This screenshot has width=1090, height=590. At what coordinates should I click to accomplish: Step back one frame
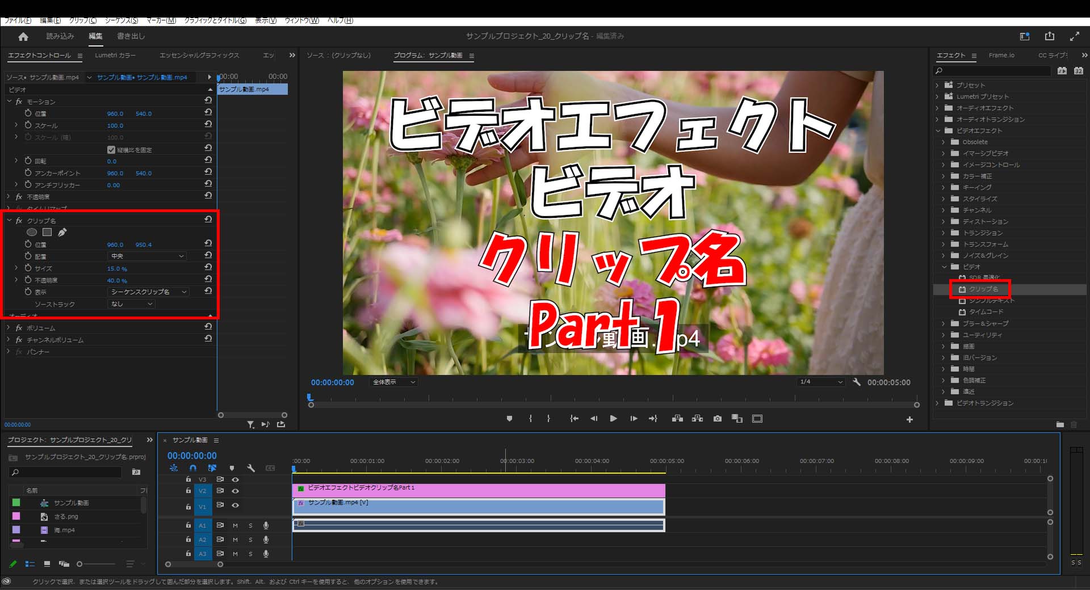coord(594,419)
